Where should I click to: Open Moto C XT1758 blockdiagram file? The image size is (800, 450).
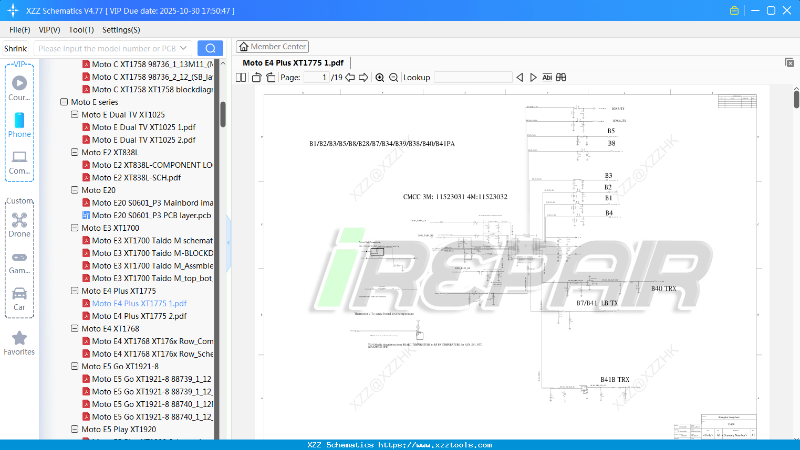pyautogui.click(x=152, y=90)
